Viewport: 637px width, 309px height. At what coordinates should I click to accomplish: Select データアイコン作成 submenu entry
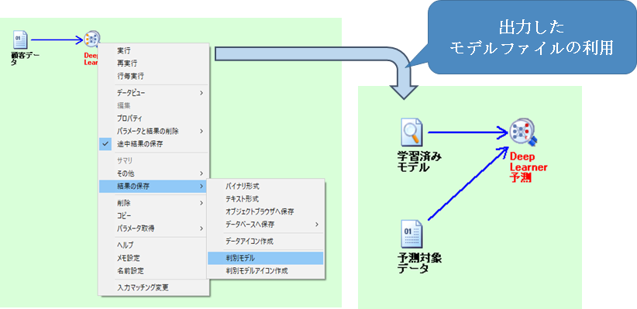pyautogui.click(x=266, y=241)
